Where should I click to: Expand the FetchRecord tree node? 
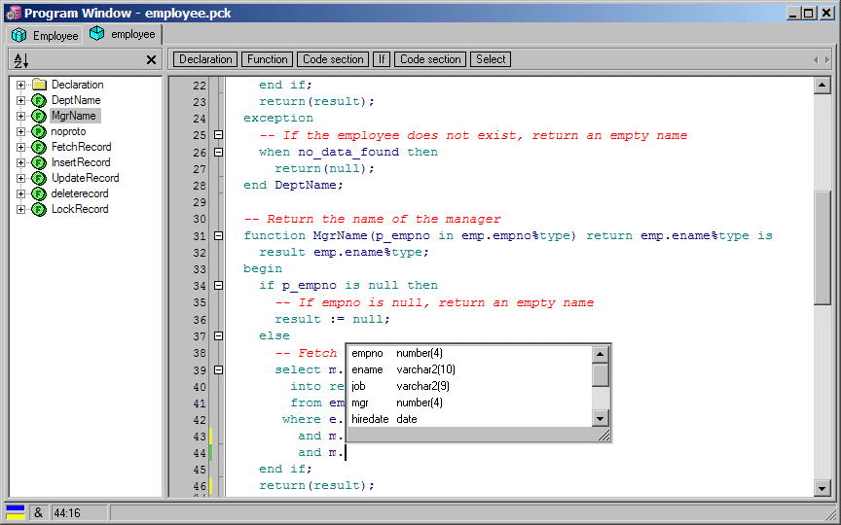tap(20, 147)
